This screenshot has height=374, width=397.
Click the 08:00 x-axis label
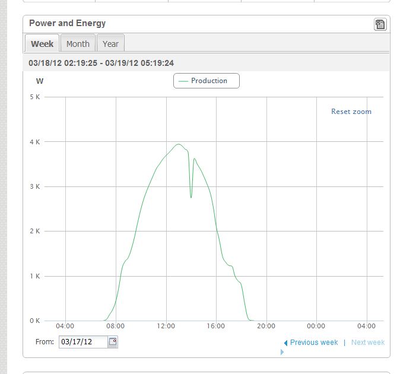pyautogui.click(x=116, y=326)
